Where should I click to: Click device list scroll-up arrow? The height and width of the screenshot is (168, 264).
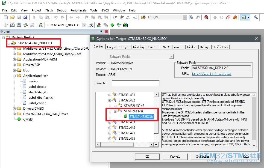(x=156, y=95)
